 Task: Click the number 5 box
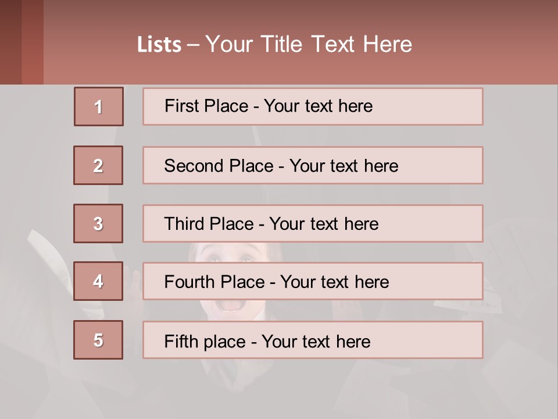tap(98, 340)
